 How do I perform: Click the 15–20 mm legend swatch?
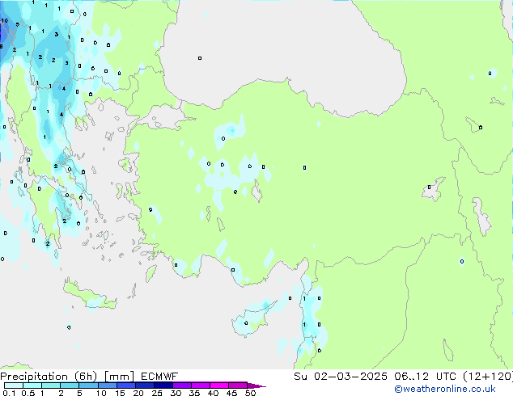click(126, 385)
